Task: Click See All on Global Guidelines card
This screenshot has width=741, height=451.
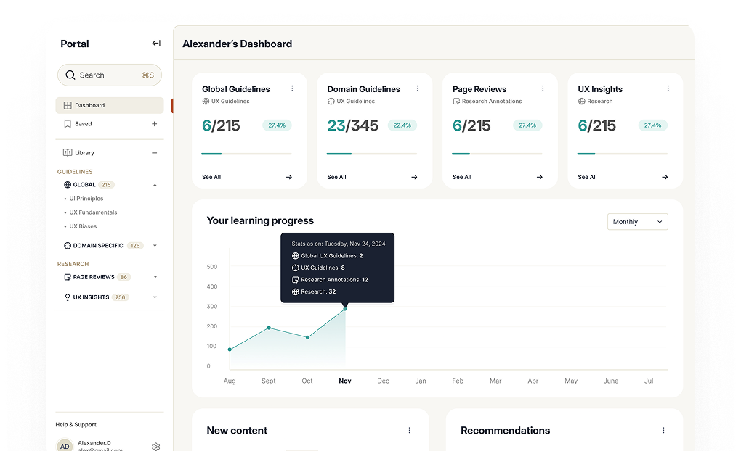Action: (211, 177)
